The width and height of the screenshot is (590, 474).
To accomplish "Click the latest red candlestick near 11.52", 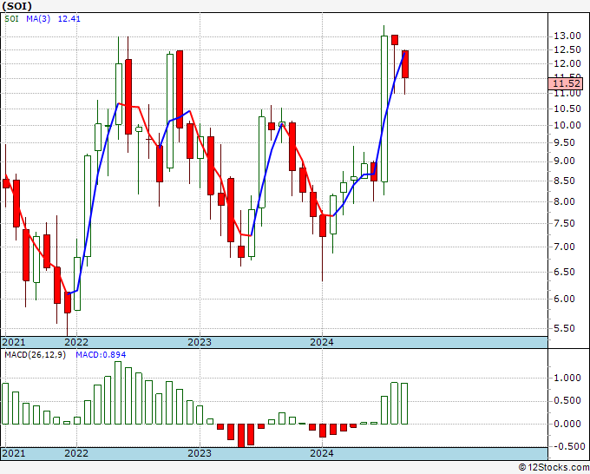I will coord(405,64).
